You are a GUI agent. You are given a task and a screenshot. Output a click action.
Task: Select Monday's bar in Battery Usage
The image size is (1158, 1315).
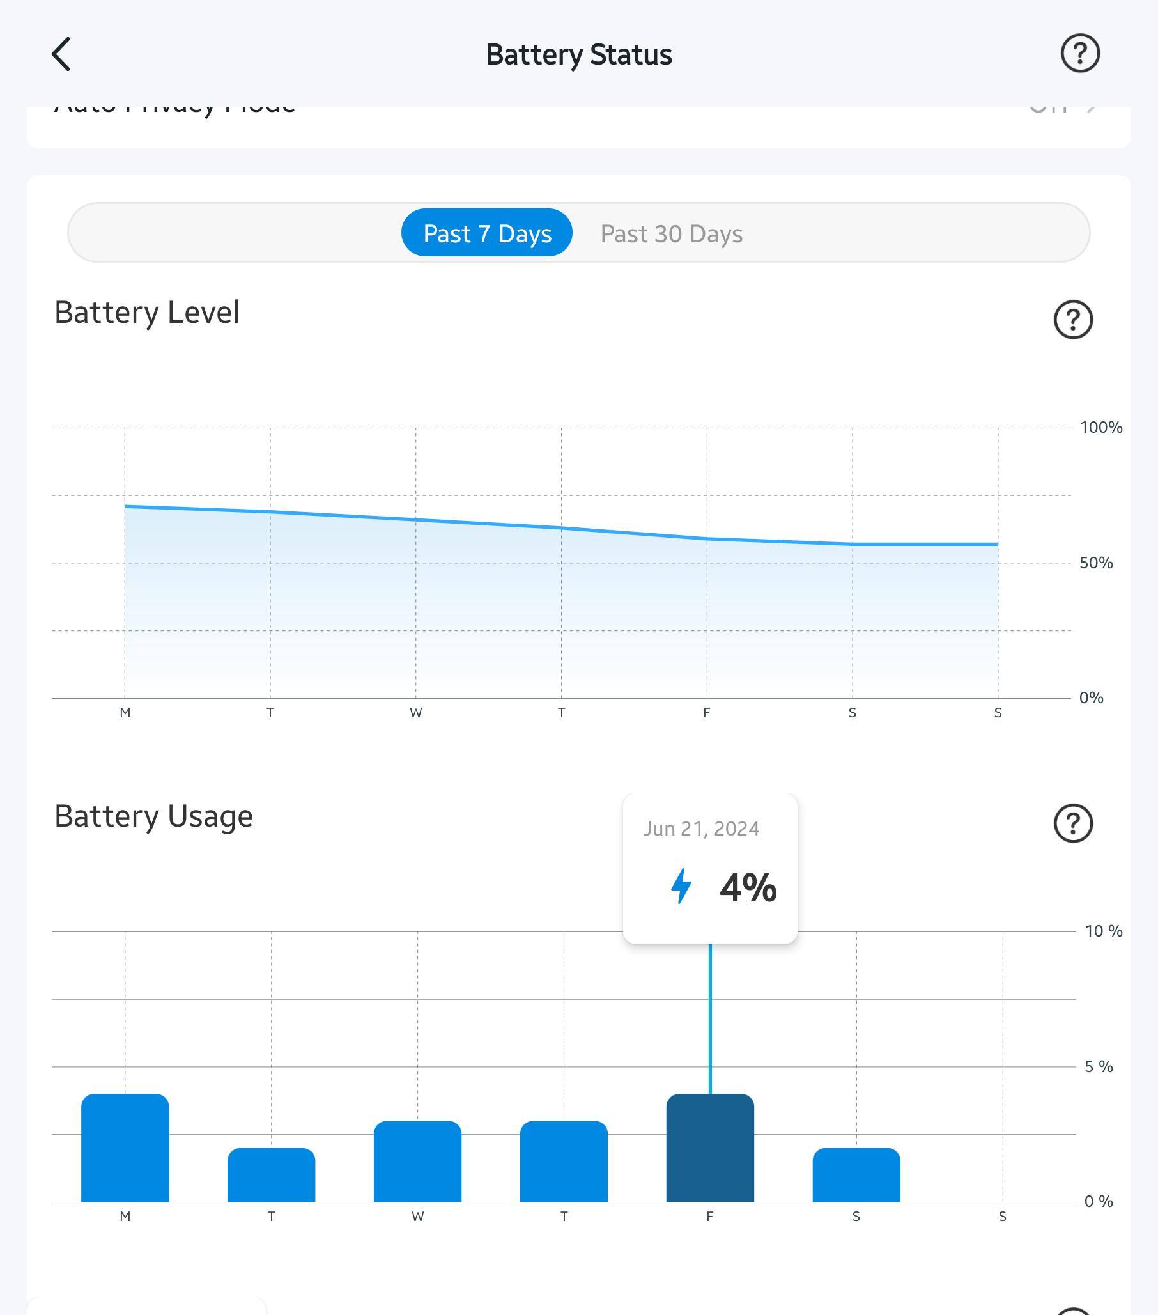coord(125,1148)
